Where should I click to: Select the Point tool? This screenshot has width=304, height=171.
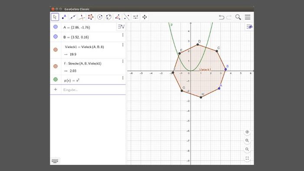pos(64,17)
